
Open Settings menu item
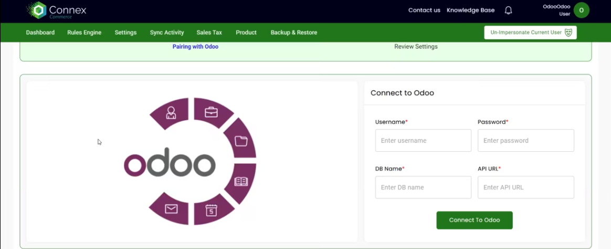[x=125, y=33]
